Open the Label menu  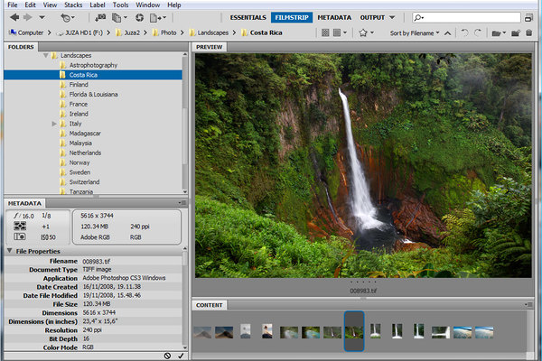point(98,5)
